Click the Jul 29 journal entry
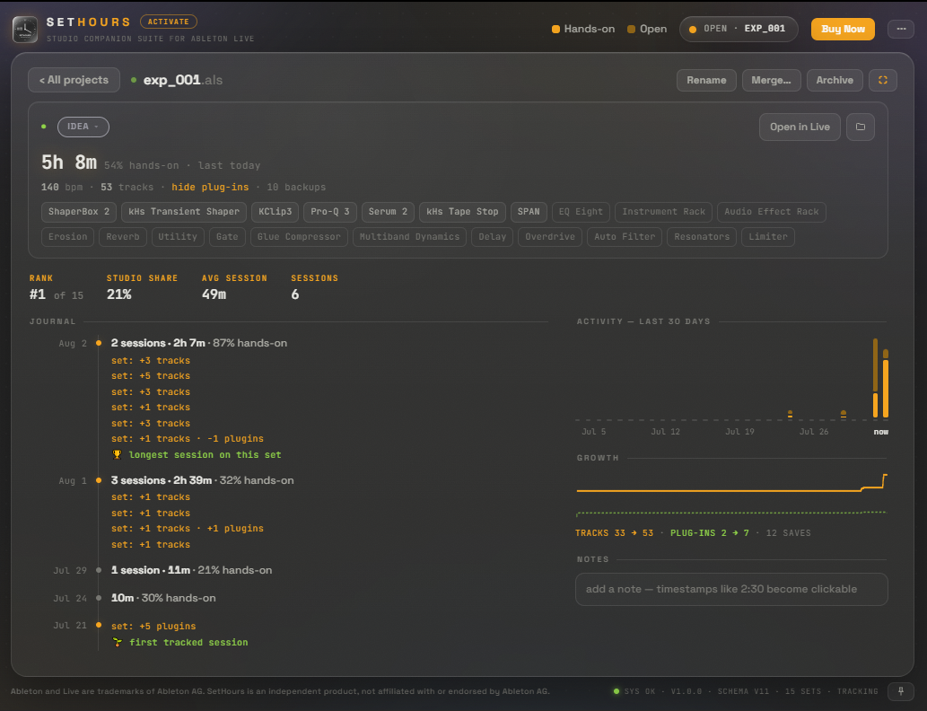The width and height of the screenshot is (927, 711). point(191,570)
